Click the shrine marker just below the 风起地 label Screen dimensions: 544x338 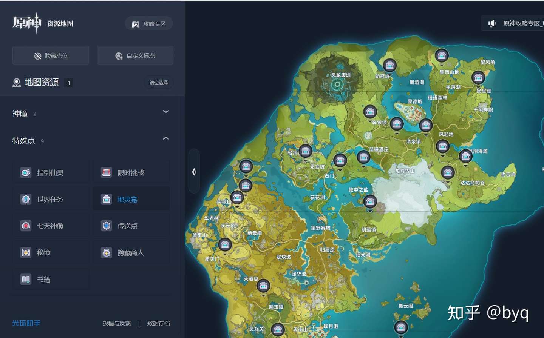tap(442, 146)
